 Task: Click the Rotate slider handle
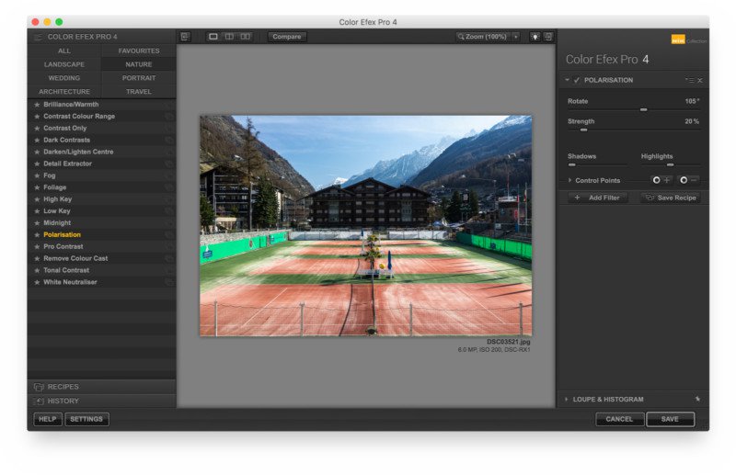pos(643,109)
